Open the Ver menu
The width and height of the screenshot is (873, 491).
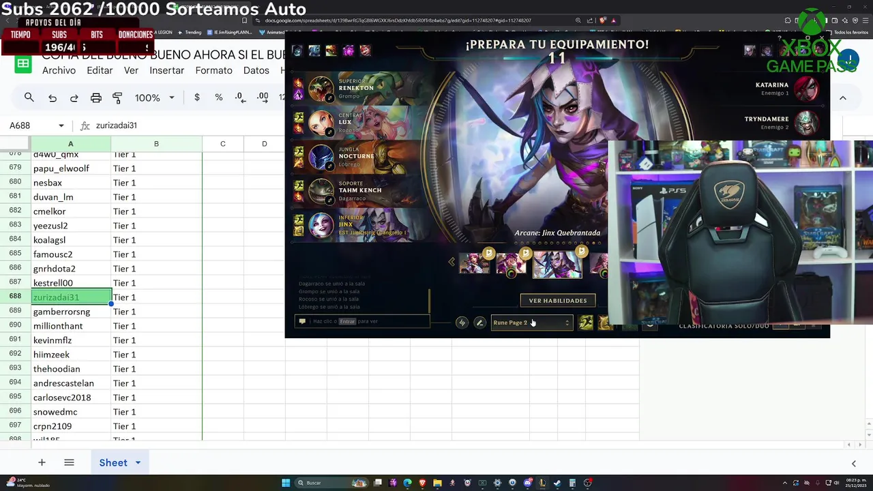point(131,70)
